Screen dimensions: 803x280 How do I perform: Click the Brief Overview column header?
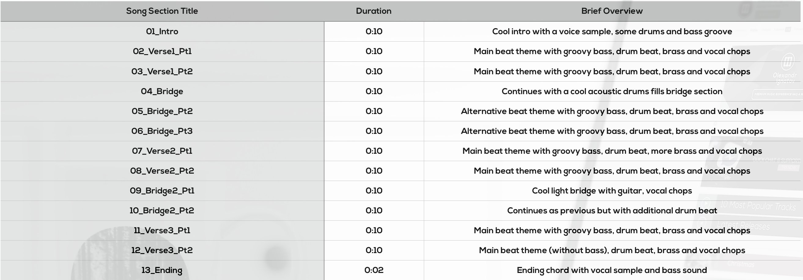[x=612, y=11]
